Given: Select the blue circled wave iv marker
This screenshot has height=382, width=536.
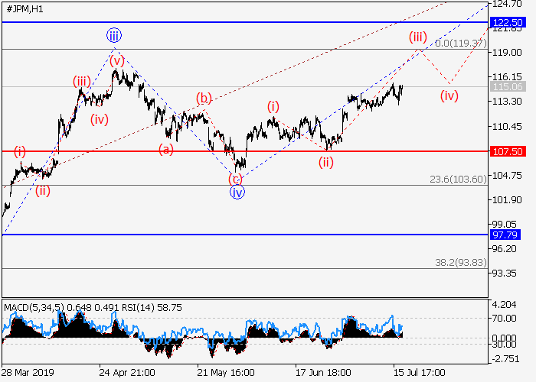Looking at the screenshot, I should pos(237,193).
